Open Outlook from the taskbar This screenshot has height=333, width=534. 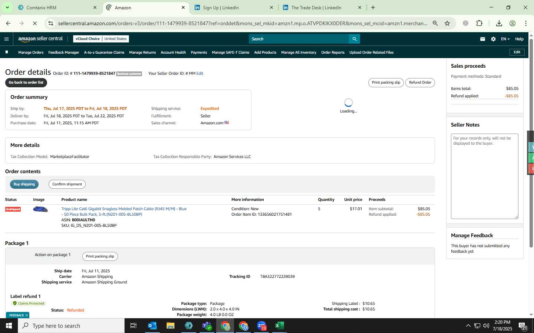coord(152,326)
